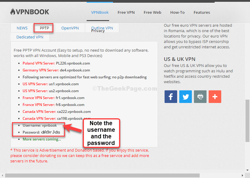This screenshot has width=250, height=178.
Task: Open the VPNBook nav menu item
Action: [x=100, y=12]
